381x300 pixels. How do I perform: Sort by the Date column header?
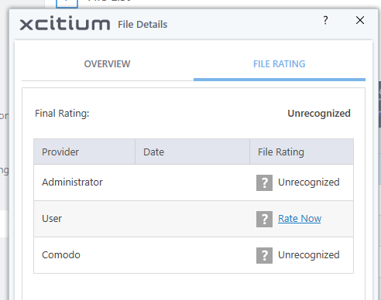click(192, 152)
